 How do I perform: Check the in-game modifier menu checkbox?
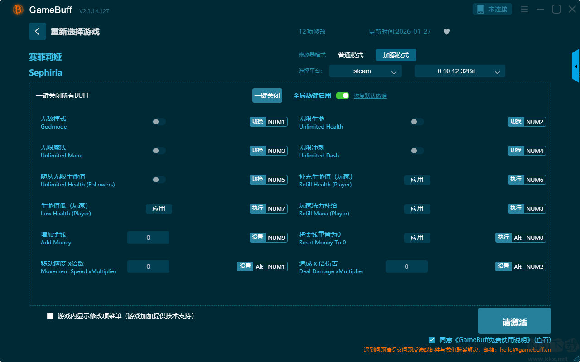click(x=50, y=316)
